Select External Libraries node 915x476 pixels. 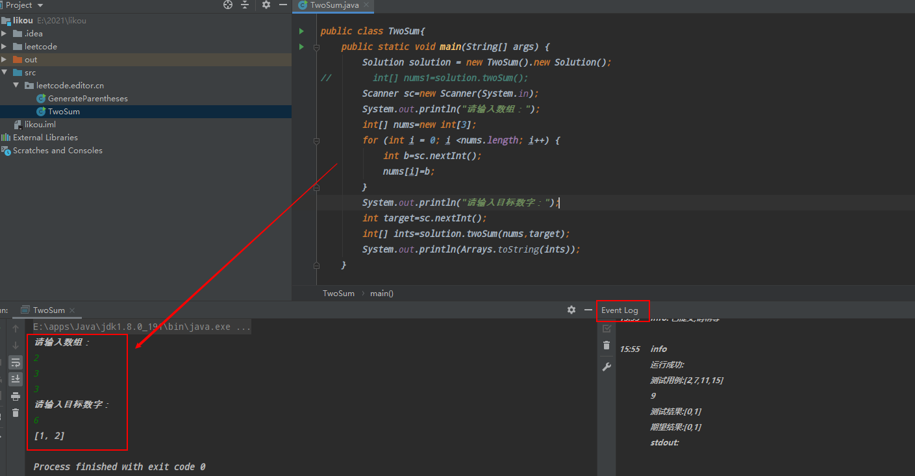(x=45, y=137)
